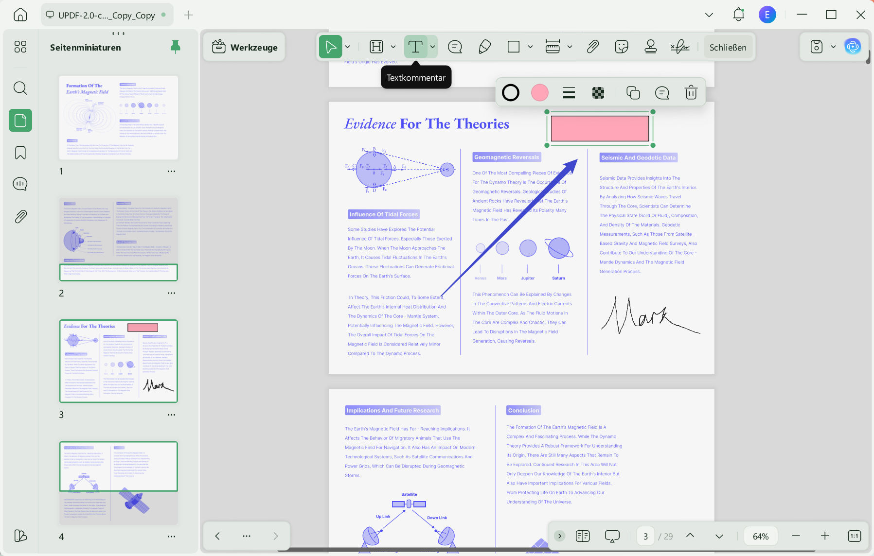Expand the text comment dropdown arrow
The width and height of the screenshot is (874, 556).
coord(432,47)
